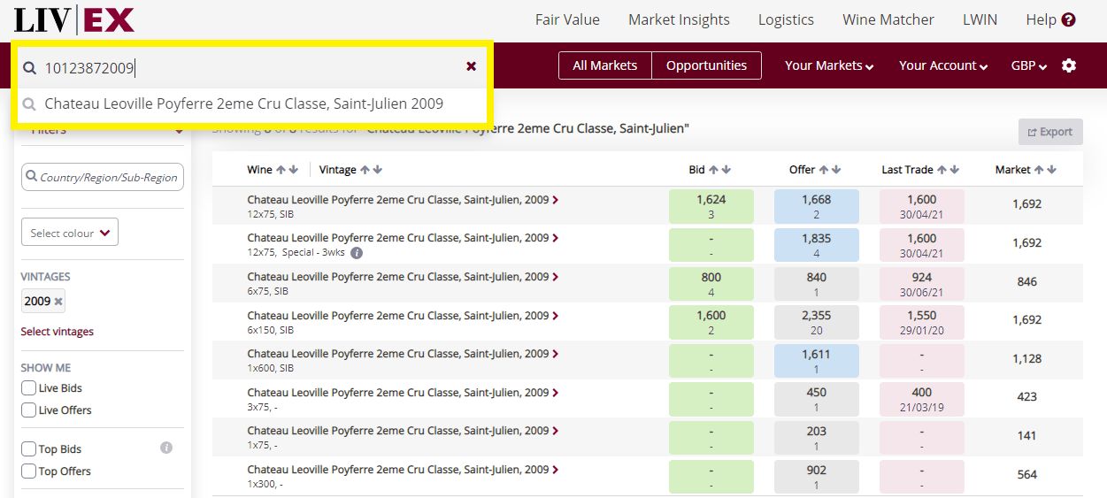Open chevron on the 6x150, SIB wine row
1107x498 pixels.
click(x=555, y=316)
